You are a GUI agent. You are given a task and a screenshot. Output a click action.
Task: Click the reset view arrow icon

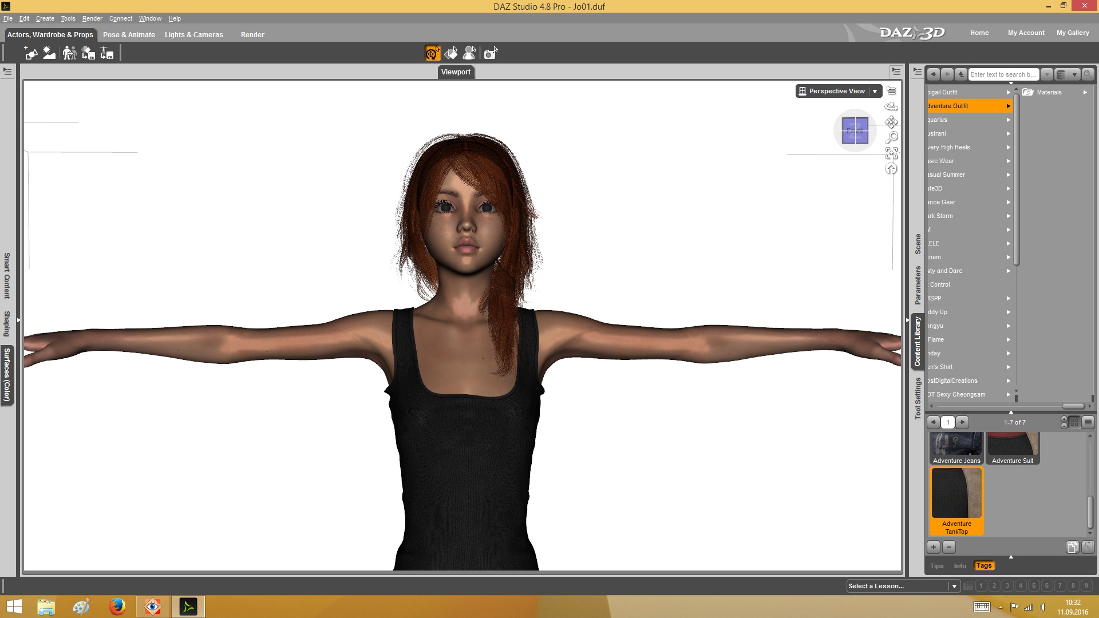[x=891, y=169]
